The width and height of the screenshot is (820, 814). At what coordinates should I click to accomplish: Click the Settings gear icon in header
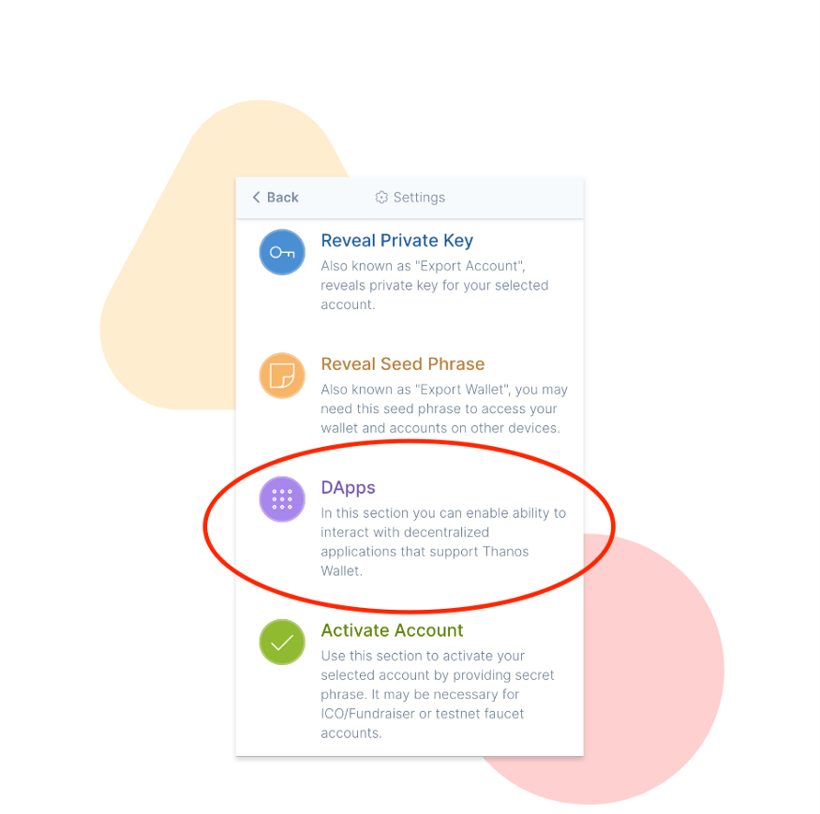381,197
